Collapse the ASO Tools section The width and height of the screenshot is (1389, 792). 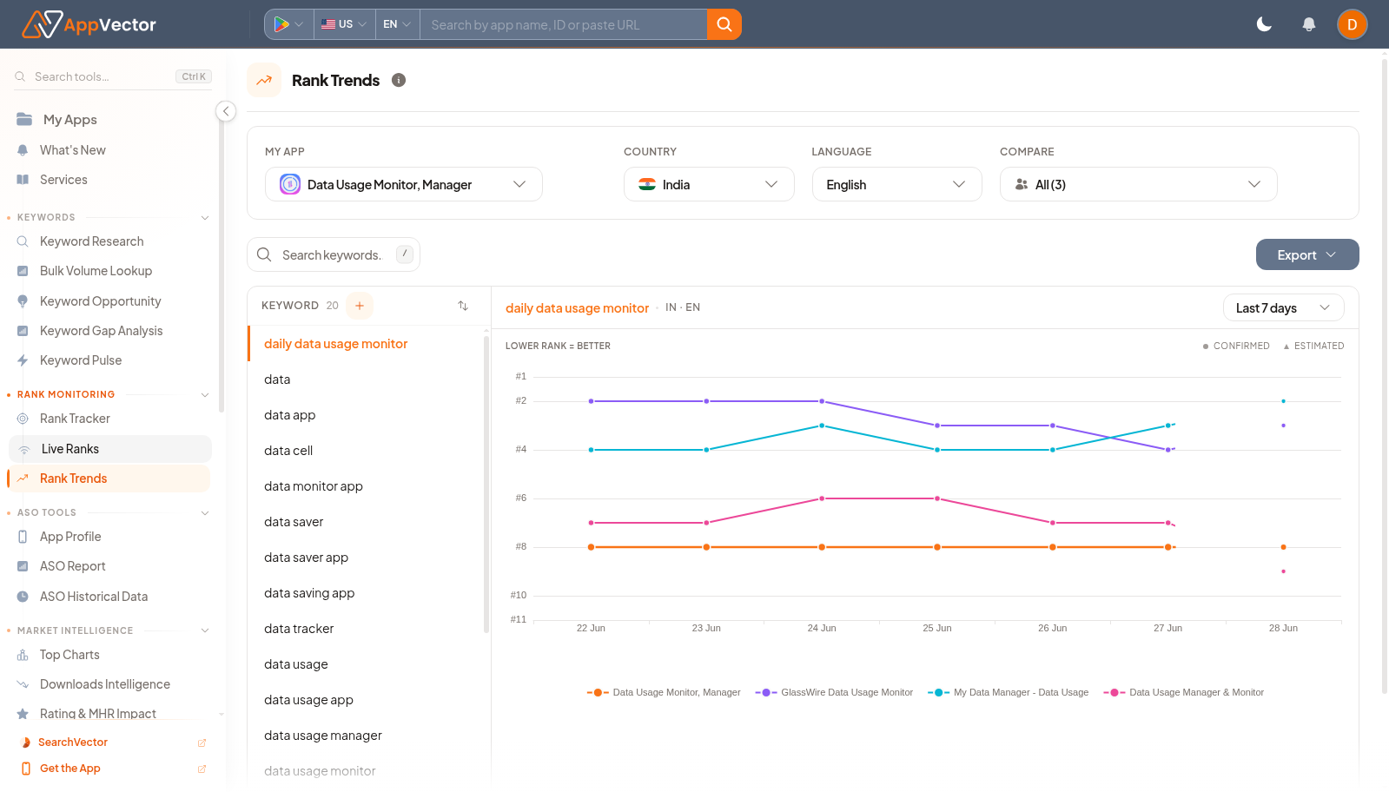coord(205,513)
